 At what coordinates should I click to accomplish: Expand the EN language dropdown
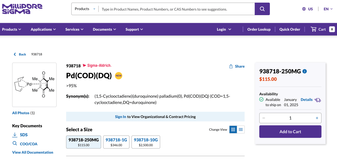(328, 9)
